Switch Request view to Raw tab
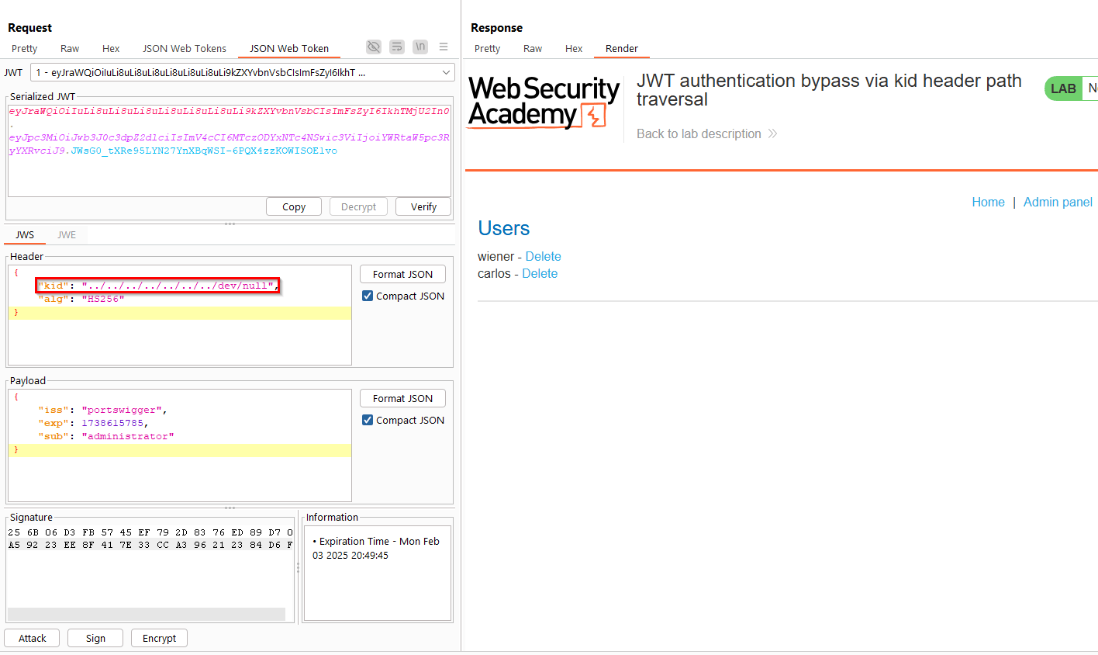Viewport: 1098px width, 655px height. click(70, 48)
